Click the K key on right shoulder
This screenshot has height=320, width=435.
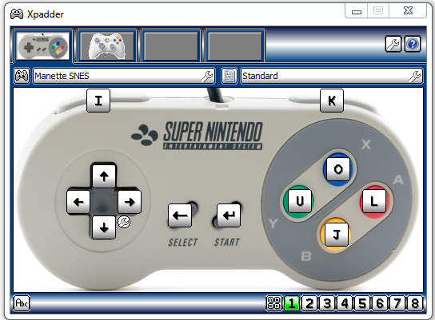pyautogui.click(x=332, y=101)
